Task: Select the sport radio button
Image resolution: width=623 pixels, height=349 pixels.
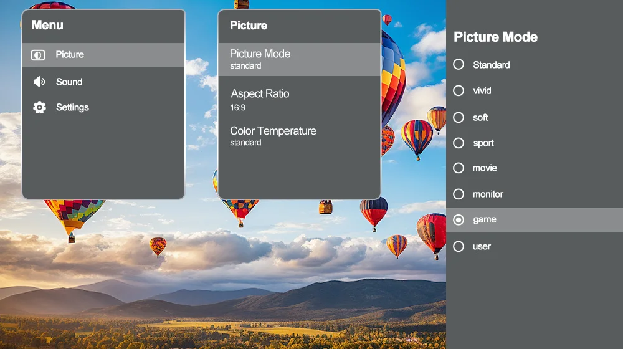Action: (x=459, y=143)
